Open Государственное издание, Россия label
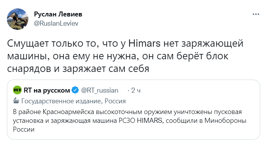 click(x=74, y=101)
